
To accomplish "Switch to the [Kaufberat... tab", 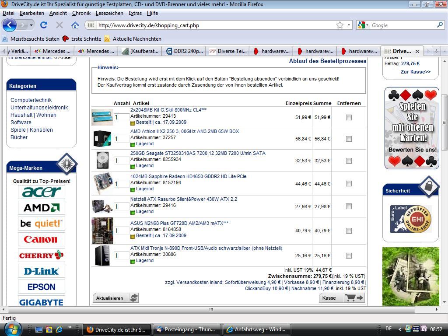I will pyautogui.click(x=140, y=51).
